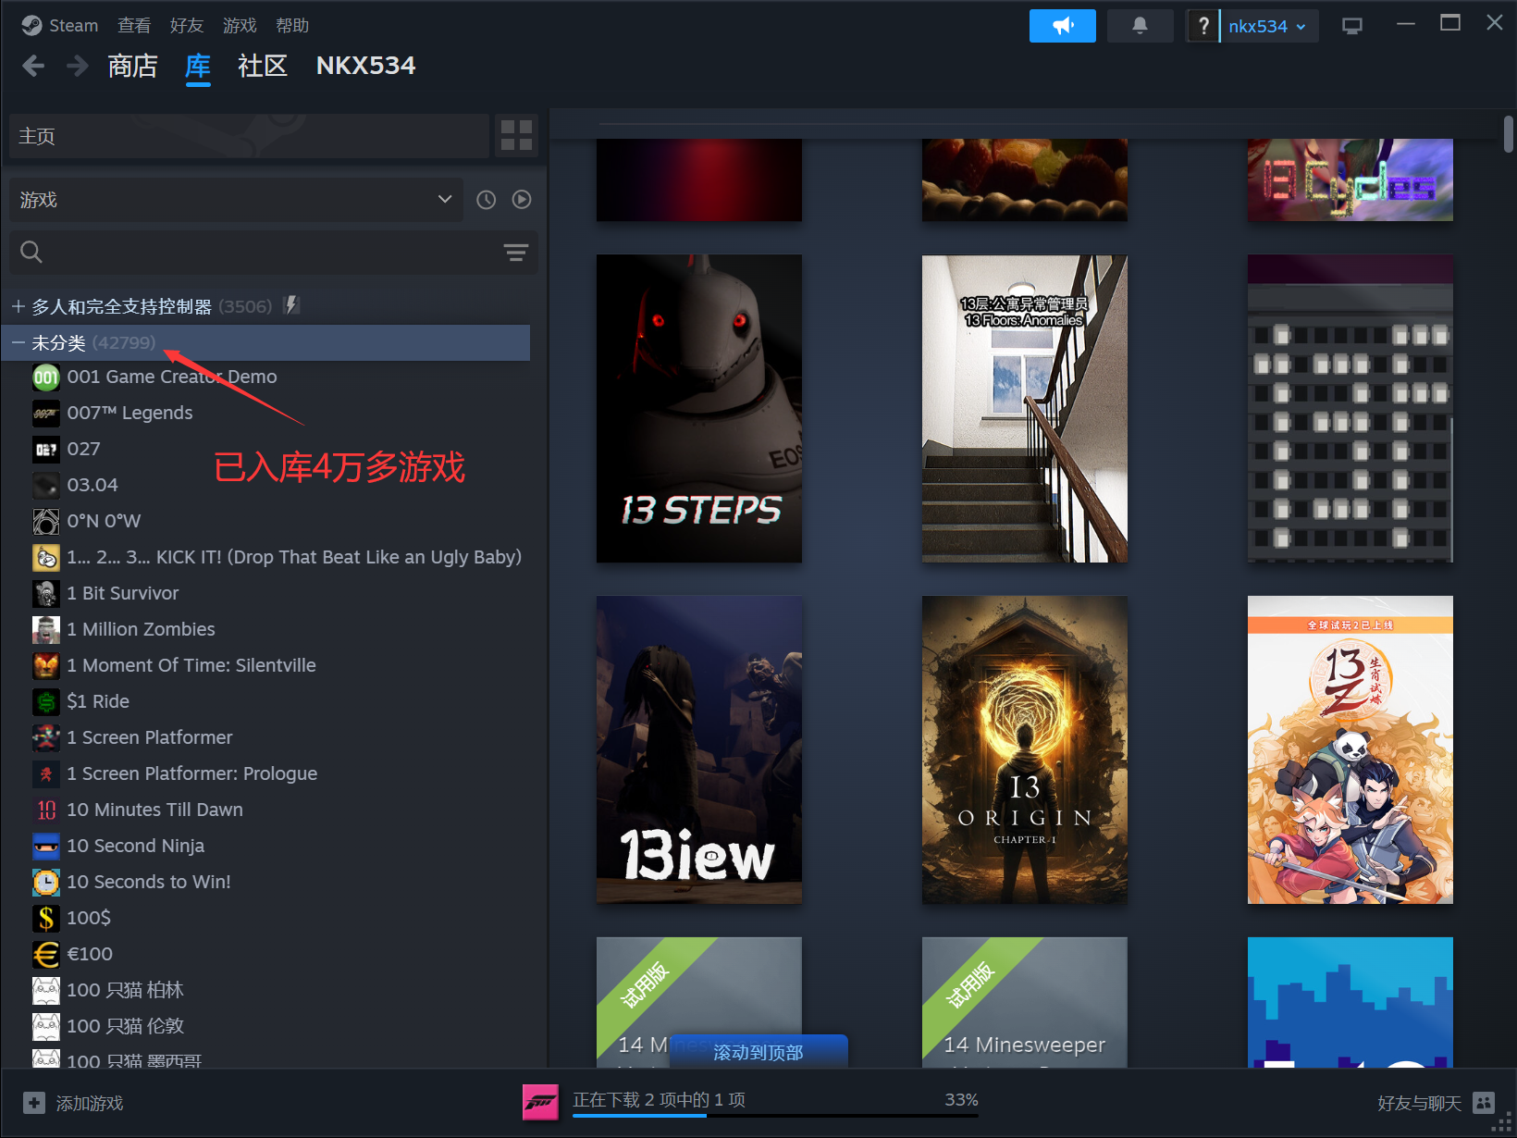This screenshot has height=1138, width=1517.
Task: Open notifications bell
Action: pyautogui.click(x=1140, y=26)
